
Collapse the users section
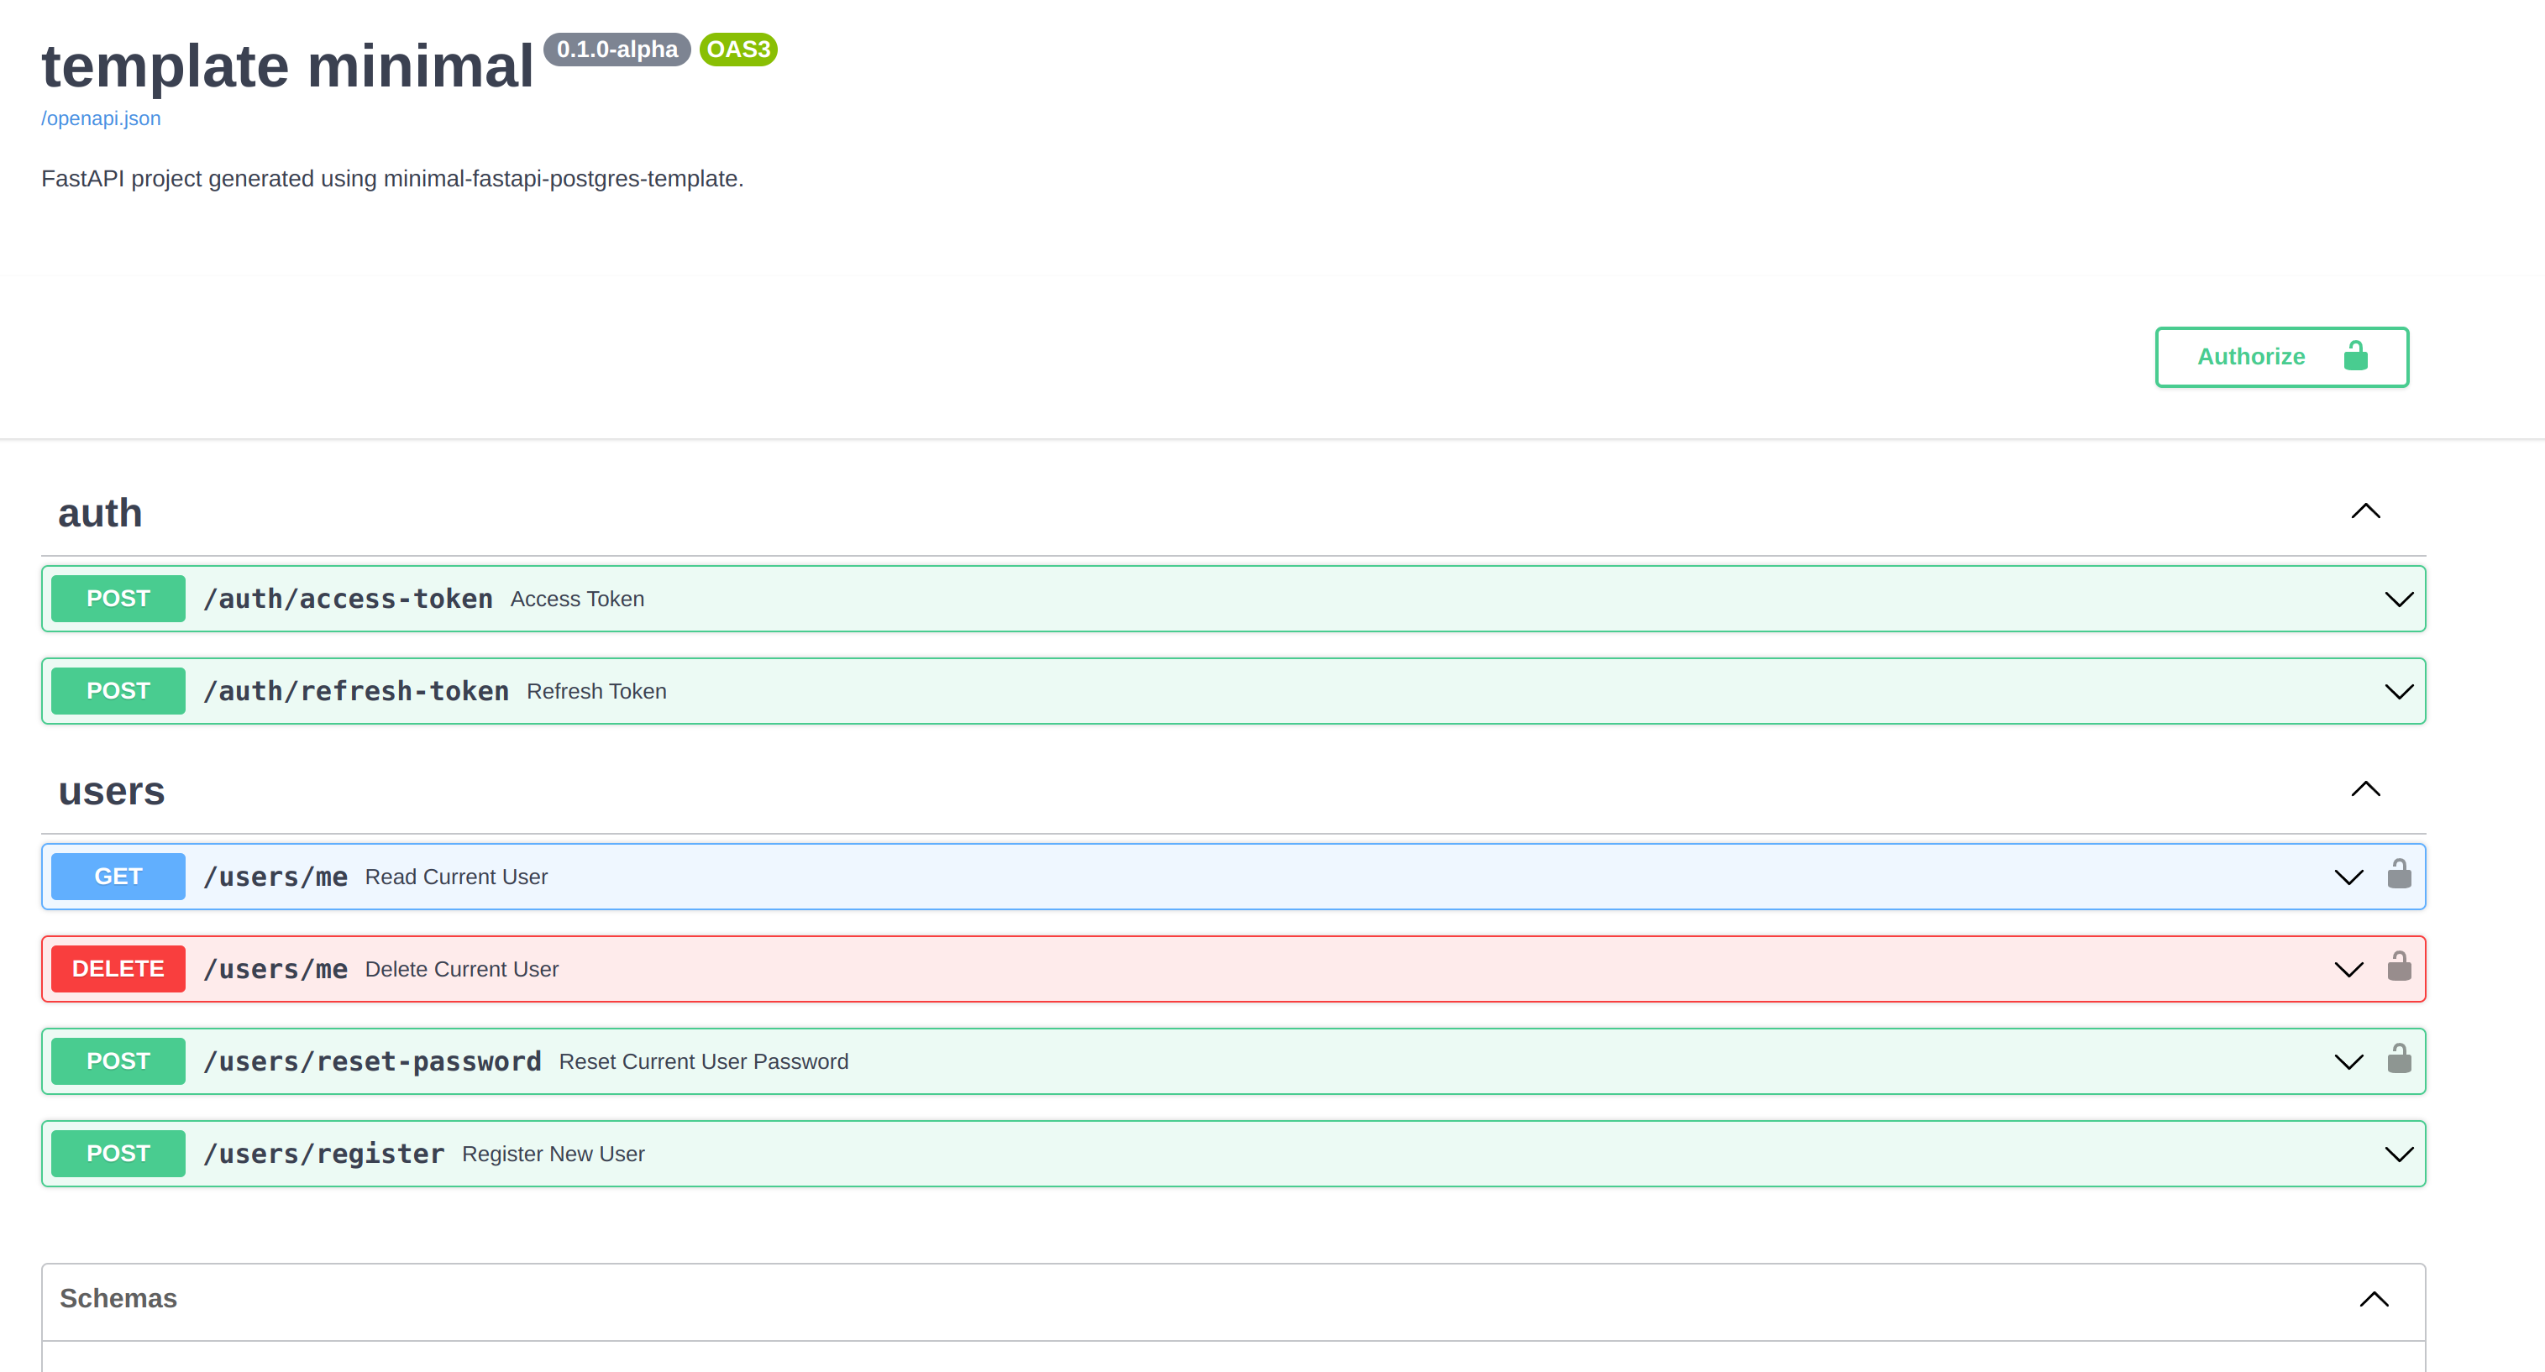tap(2368, 789)
